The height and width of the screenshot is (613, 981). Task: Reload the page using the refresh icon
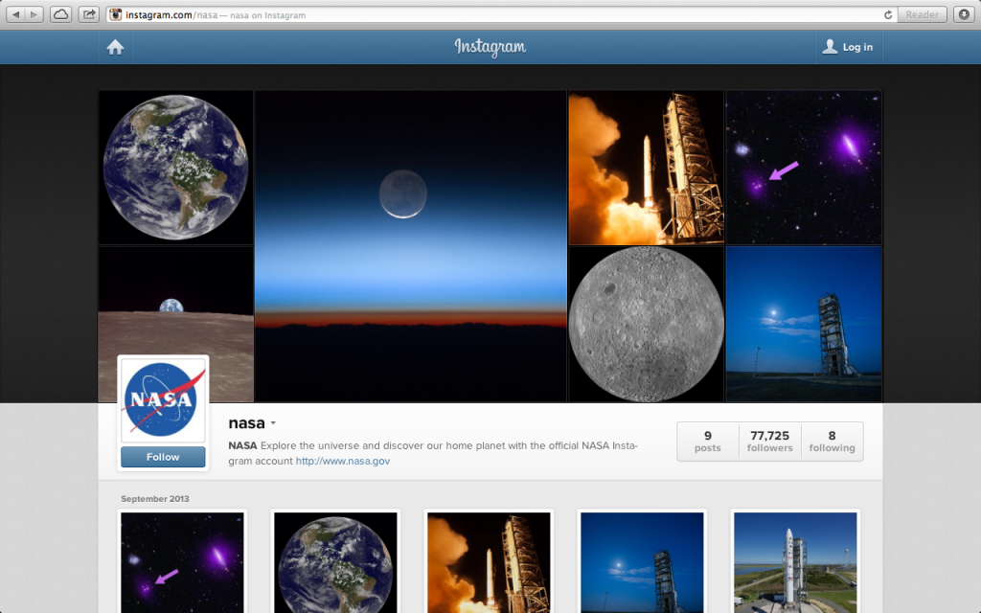pyautogui.click(x=888, y=14)
